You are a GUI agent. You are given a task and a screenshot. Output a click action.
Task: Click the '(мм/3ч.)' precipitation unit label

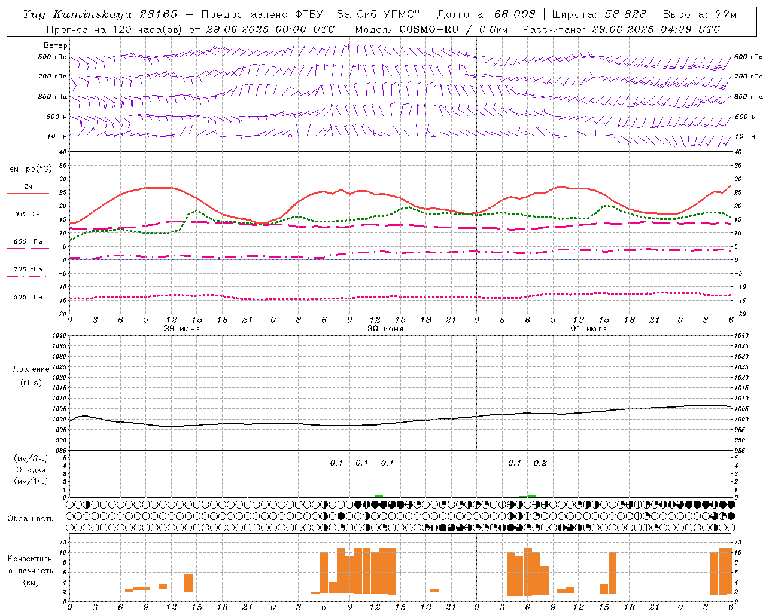click(x=31, y=458)
